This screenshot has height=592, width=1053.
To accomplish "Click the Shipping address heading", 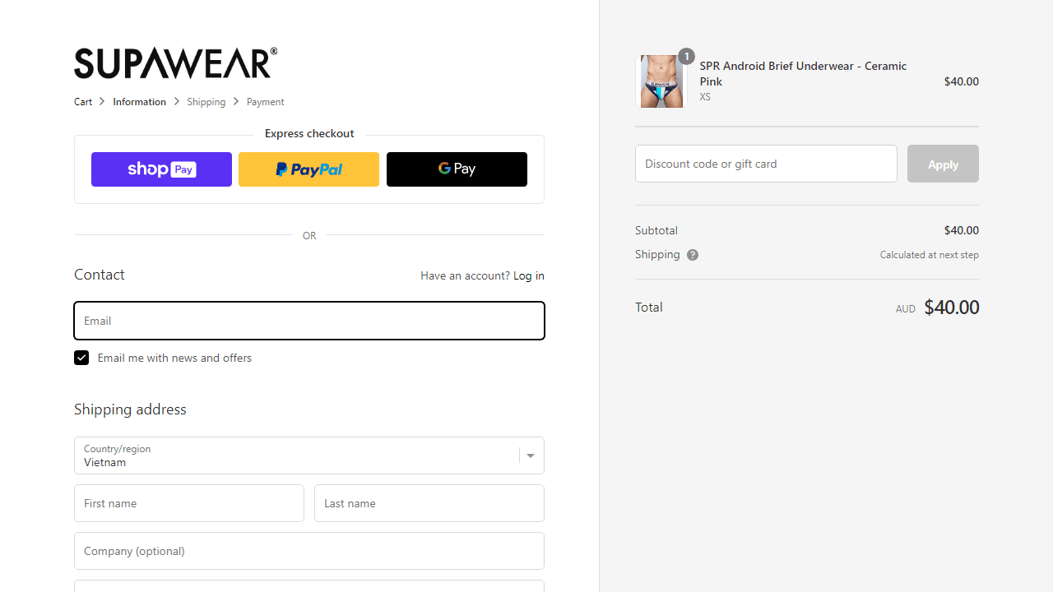I will 130,409.
